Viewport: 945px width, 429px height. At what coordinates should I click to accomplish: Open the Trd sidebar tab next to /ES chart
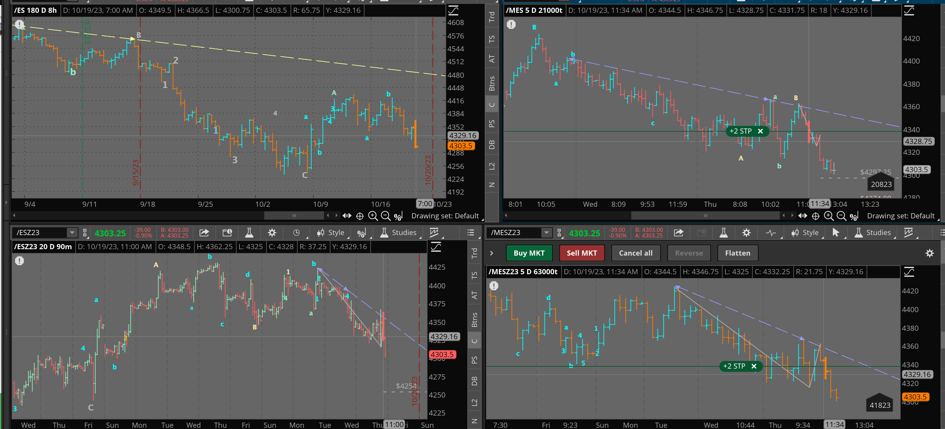pos(492,16)
